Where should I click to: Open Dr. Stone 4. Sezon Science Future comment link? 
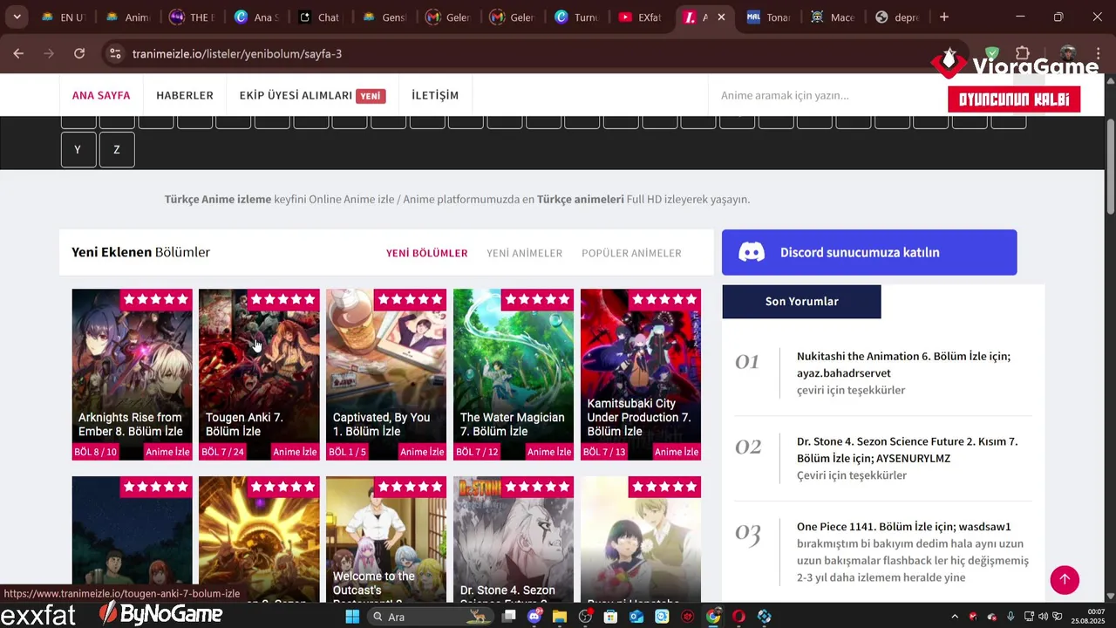907,450
